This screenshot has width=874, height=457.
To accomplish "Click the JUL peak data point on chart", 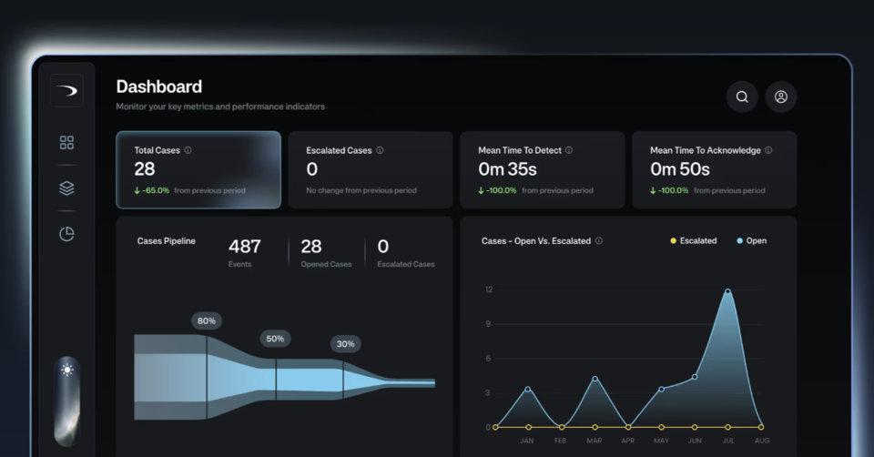I will click(x=727, y=291).
